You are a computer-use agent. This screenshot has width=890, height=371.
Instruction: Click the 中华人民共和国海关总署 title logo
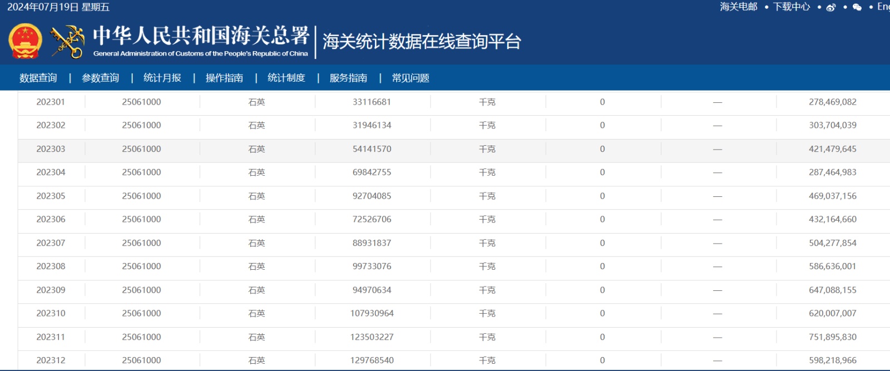tap(200, 40)
